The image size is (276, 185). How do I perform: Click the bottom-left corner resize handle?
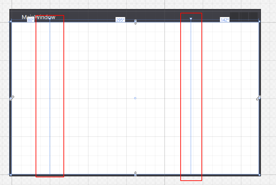(x=11, y=175)
